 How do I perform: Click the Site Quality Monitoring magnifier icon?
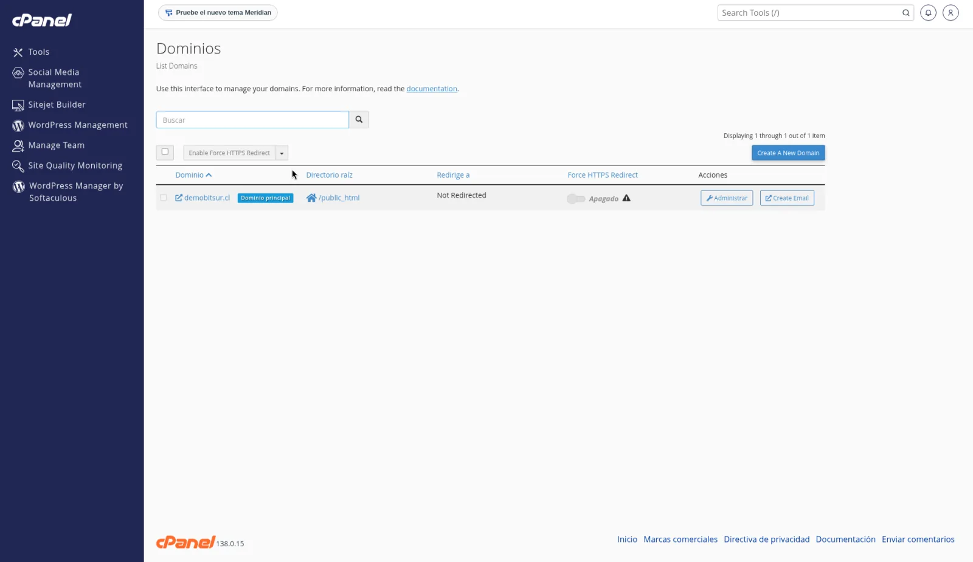(x=18, y=166)
